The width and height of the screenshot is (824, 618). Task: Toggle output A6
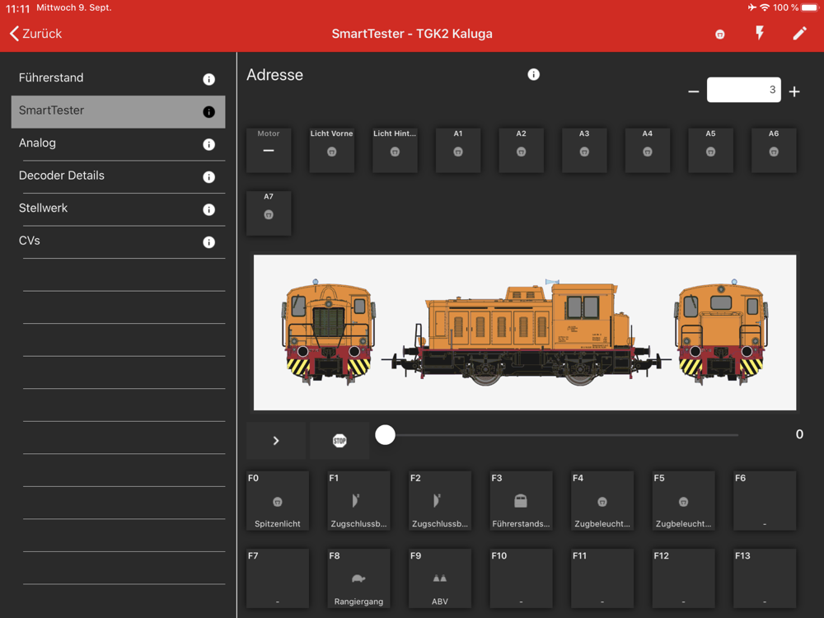pos(774,150)
